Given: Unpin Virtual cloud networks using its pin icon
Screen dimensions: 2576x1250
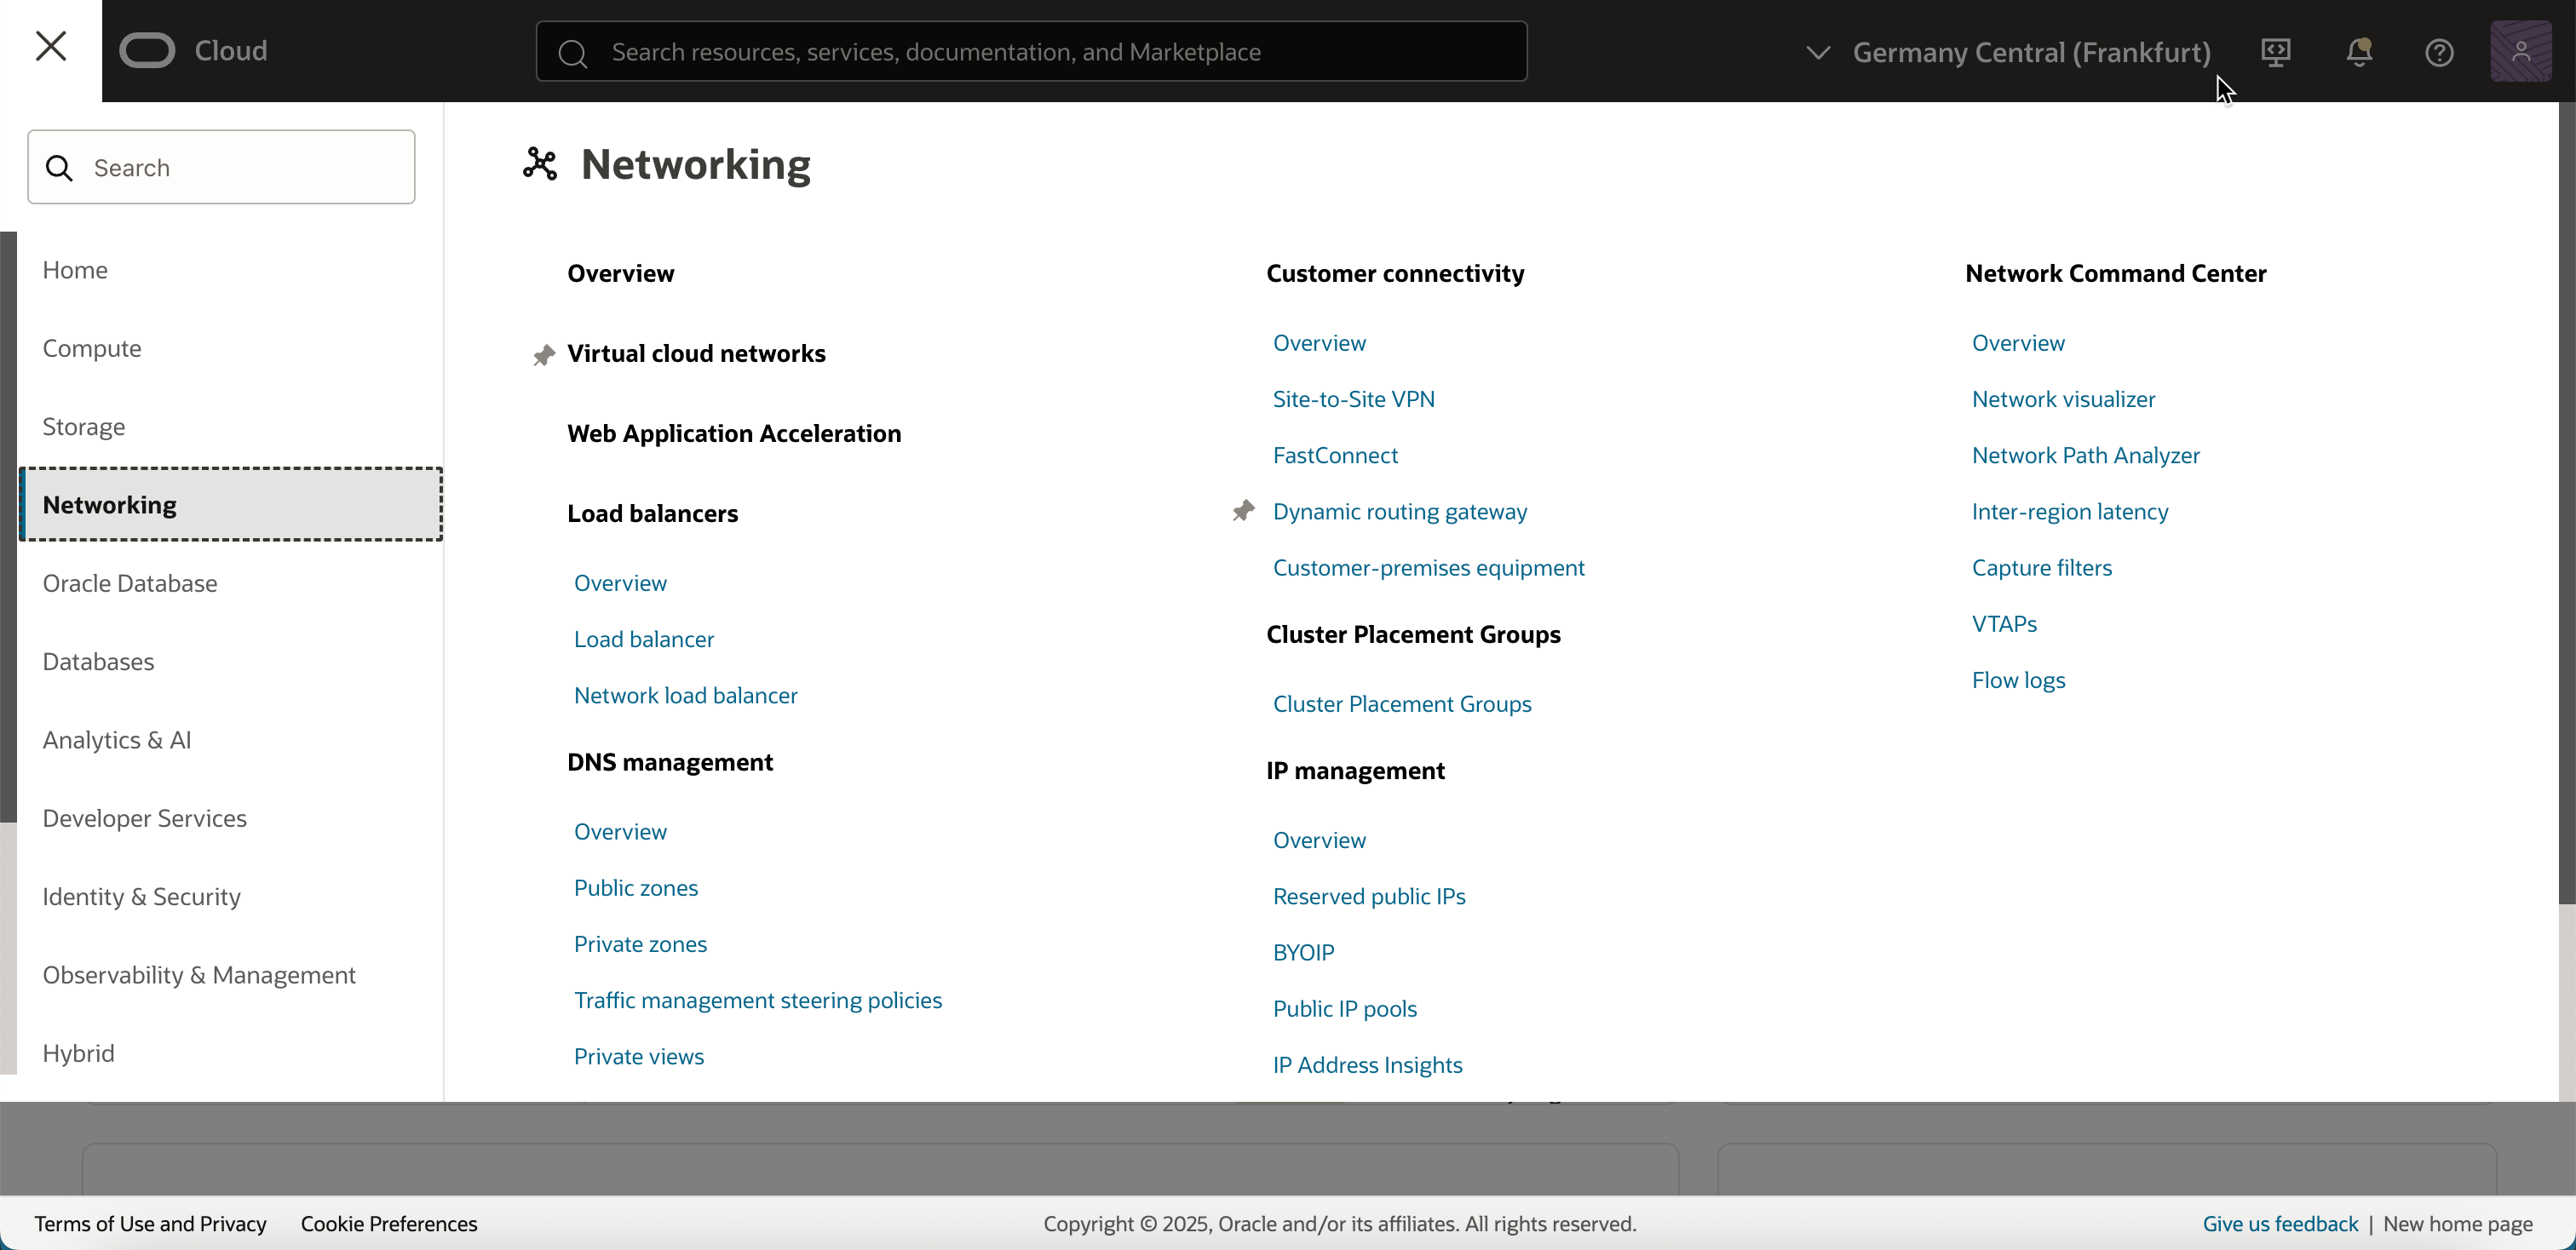Looking at the screenshot, I should [x=544, y=355].
